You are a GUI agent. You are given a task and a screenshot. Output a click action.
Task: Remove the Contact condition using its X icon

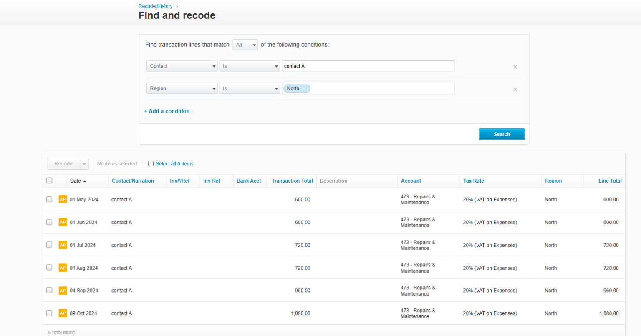[x=515, y=67]
